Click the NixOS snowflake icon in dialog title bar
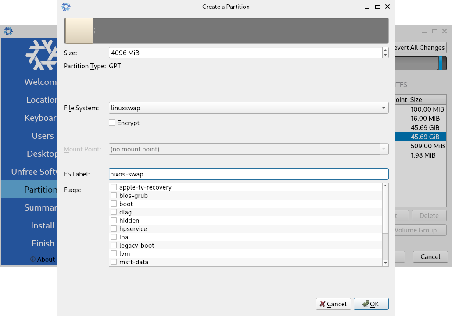This screenshot has width=452, height=316. pos(66,7)
